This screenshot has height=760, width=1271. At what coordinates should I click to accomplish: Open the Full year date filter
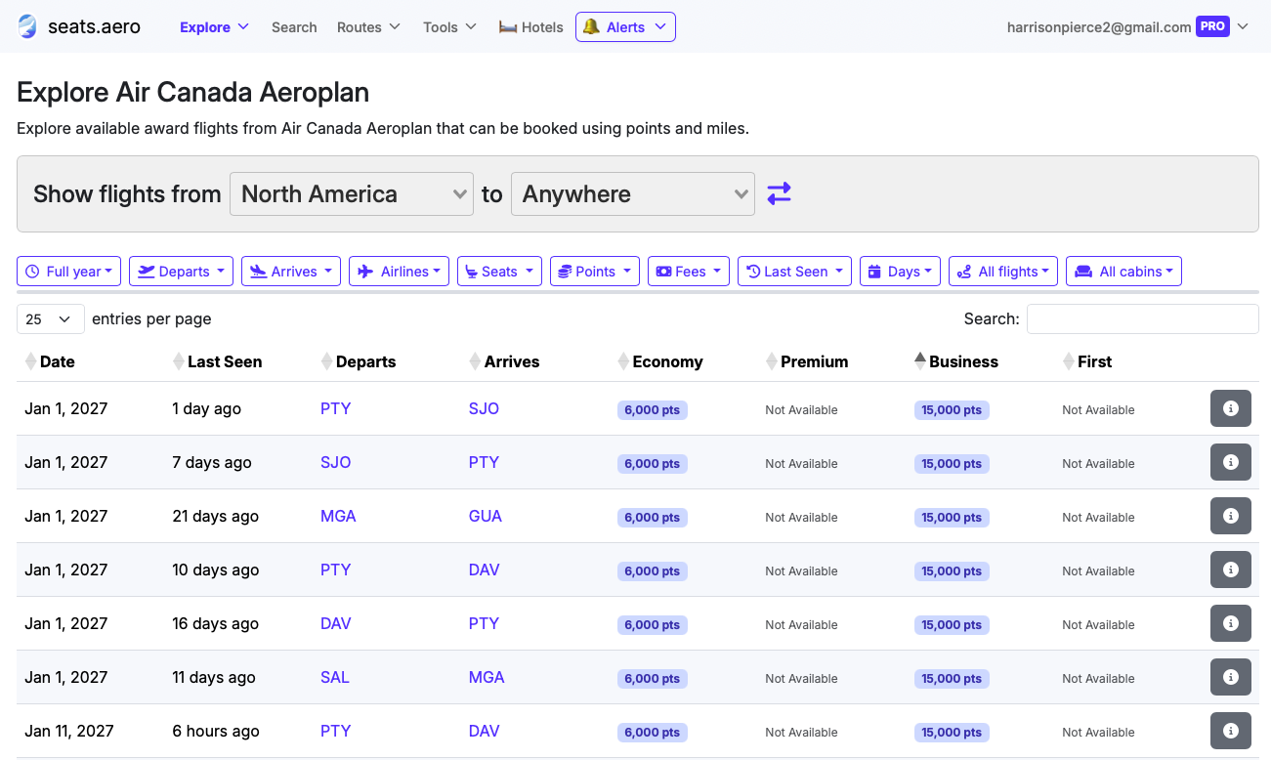point(68,272)
